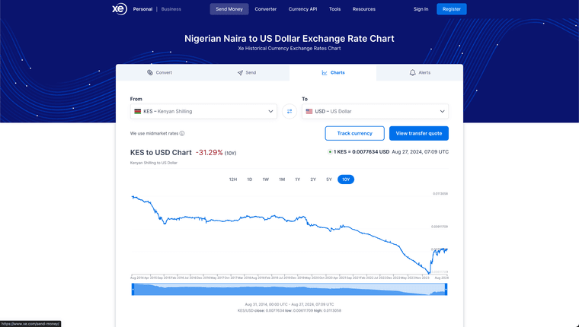Click the Xe logo in header
This screenshot has width=579, height=327.
pyautogui.click(x=118, y=9)
